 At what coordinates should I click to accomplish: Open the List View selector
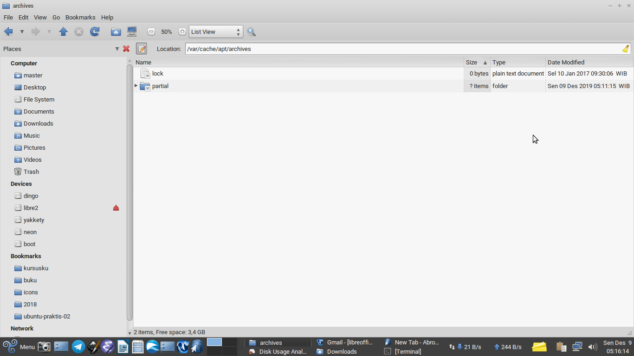[216, 32]
